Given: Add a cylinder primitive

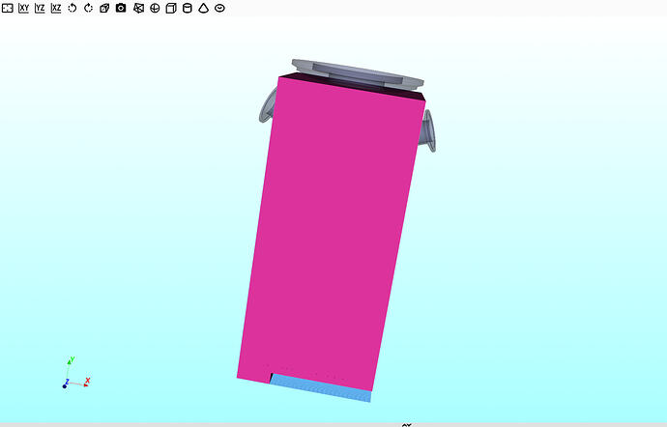Looking at the screenshot, I should click(188, 8).
